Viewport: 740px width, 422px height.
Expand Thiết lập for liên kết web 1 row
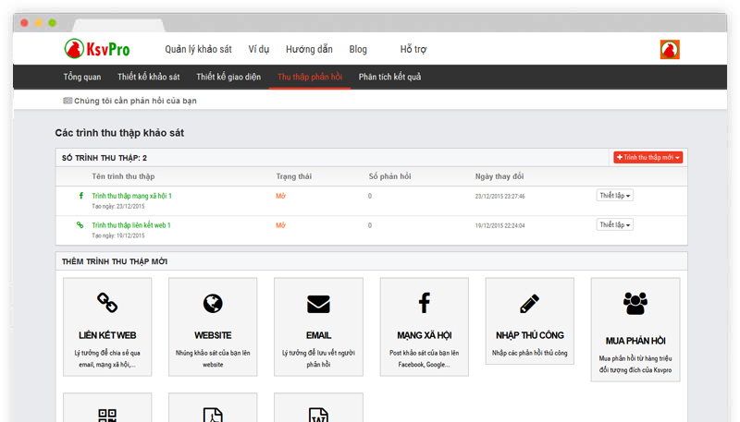pos(614,224)
